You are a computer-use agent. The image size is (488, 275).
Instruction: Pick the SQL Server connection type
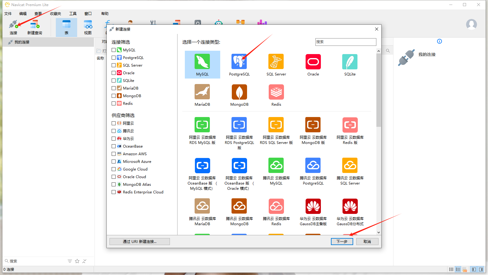[x=276, y=61]
